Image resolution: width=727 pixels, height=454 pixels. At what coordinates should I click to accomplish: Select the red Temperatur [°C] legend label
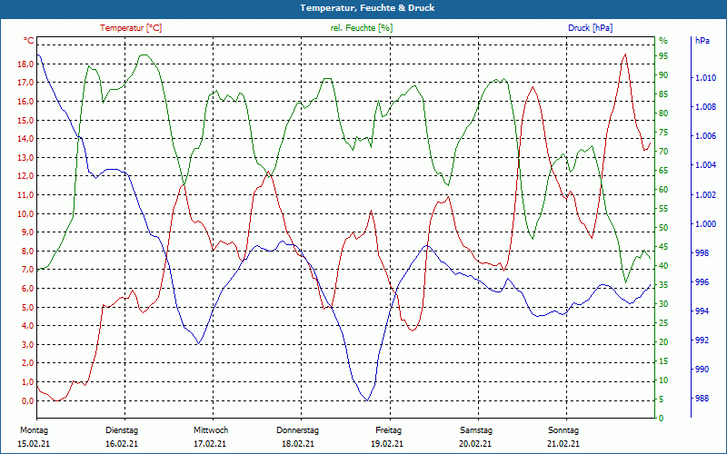pos(131,28)
